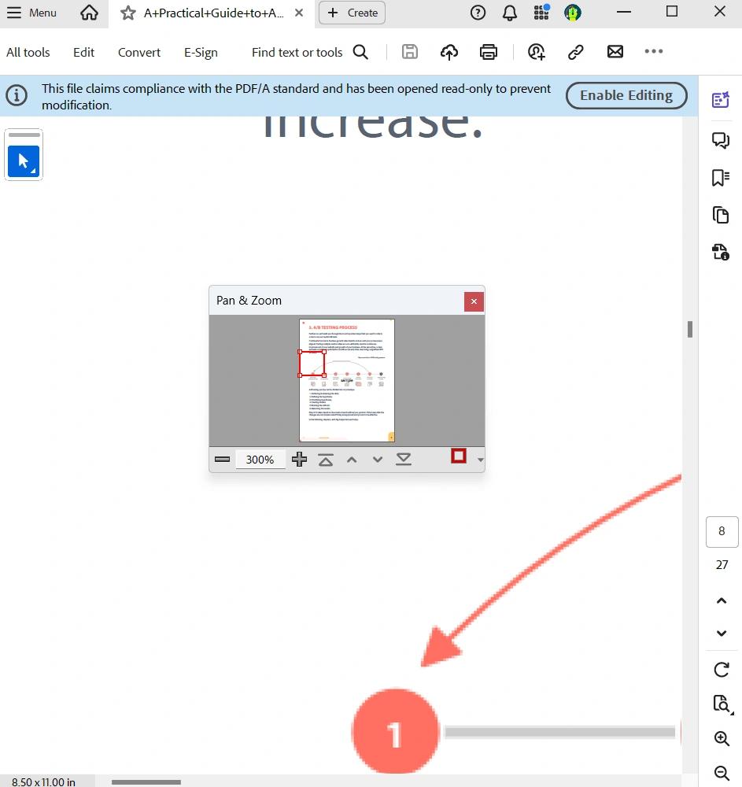Viewport: 742px width, 787px height.
Task: Copy a link to the file
Action: point(575,52)
